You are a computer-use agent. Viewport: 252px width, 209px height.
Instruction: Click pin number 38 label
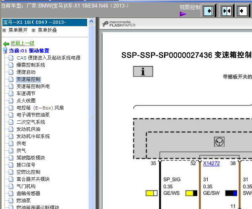click(x=233, y=163)
